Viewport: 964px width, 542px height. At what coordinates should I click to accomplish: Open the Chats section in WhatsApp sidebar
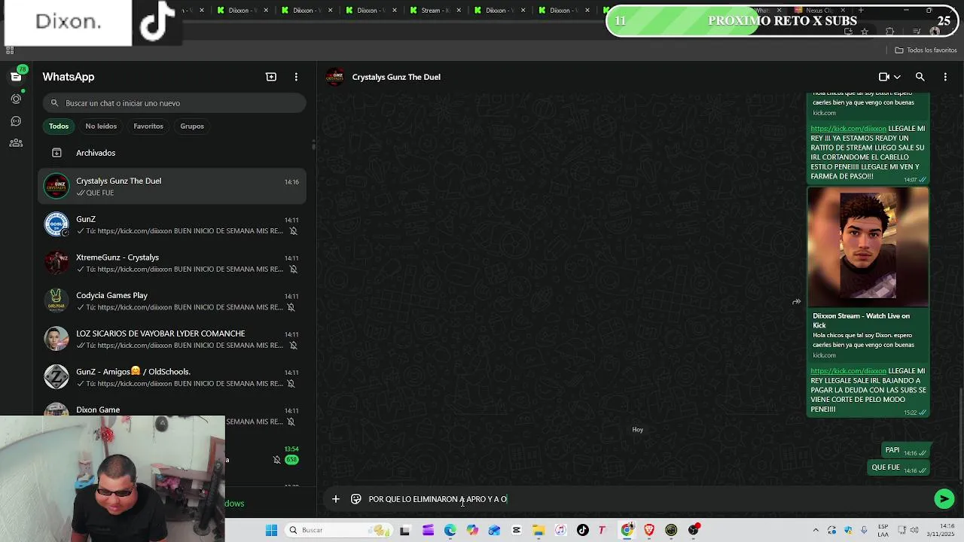(16, 77)
